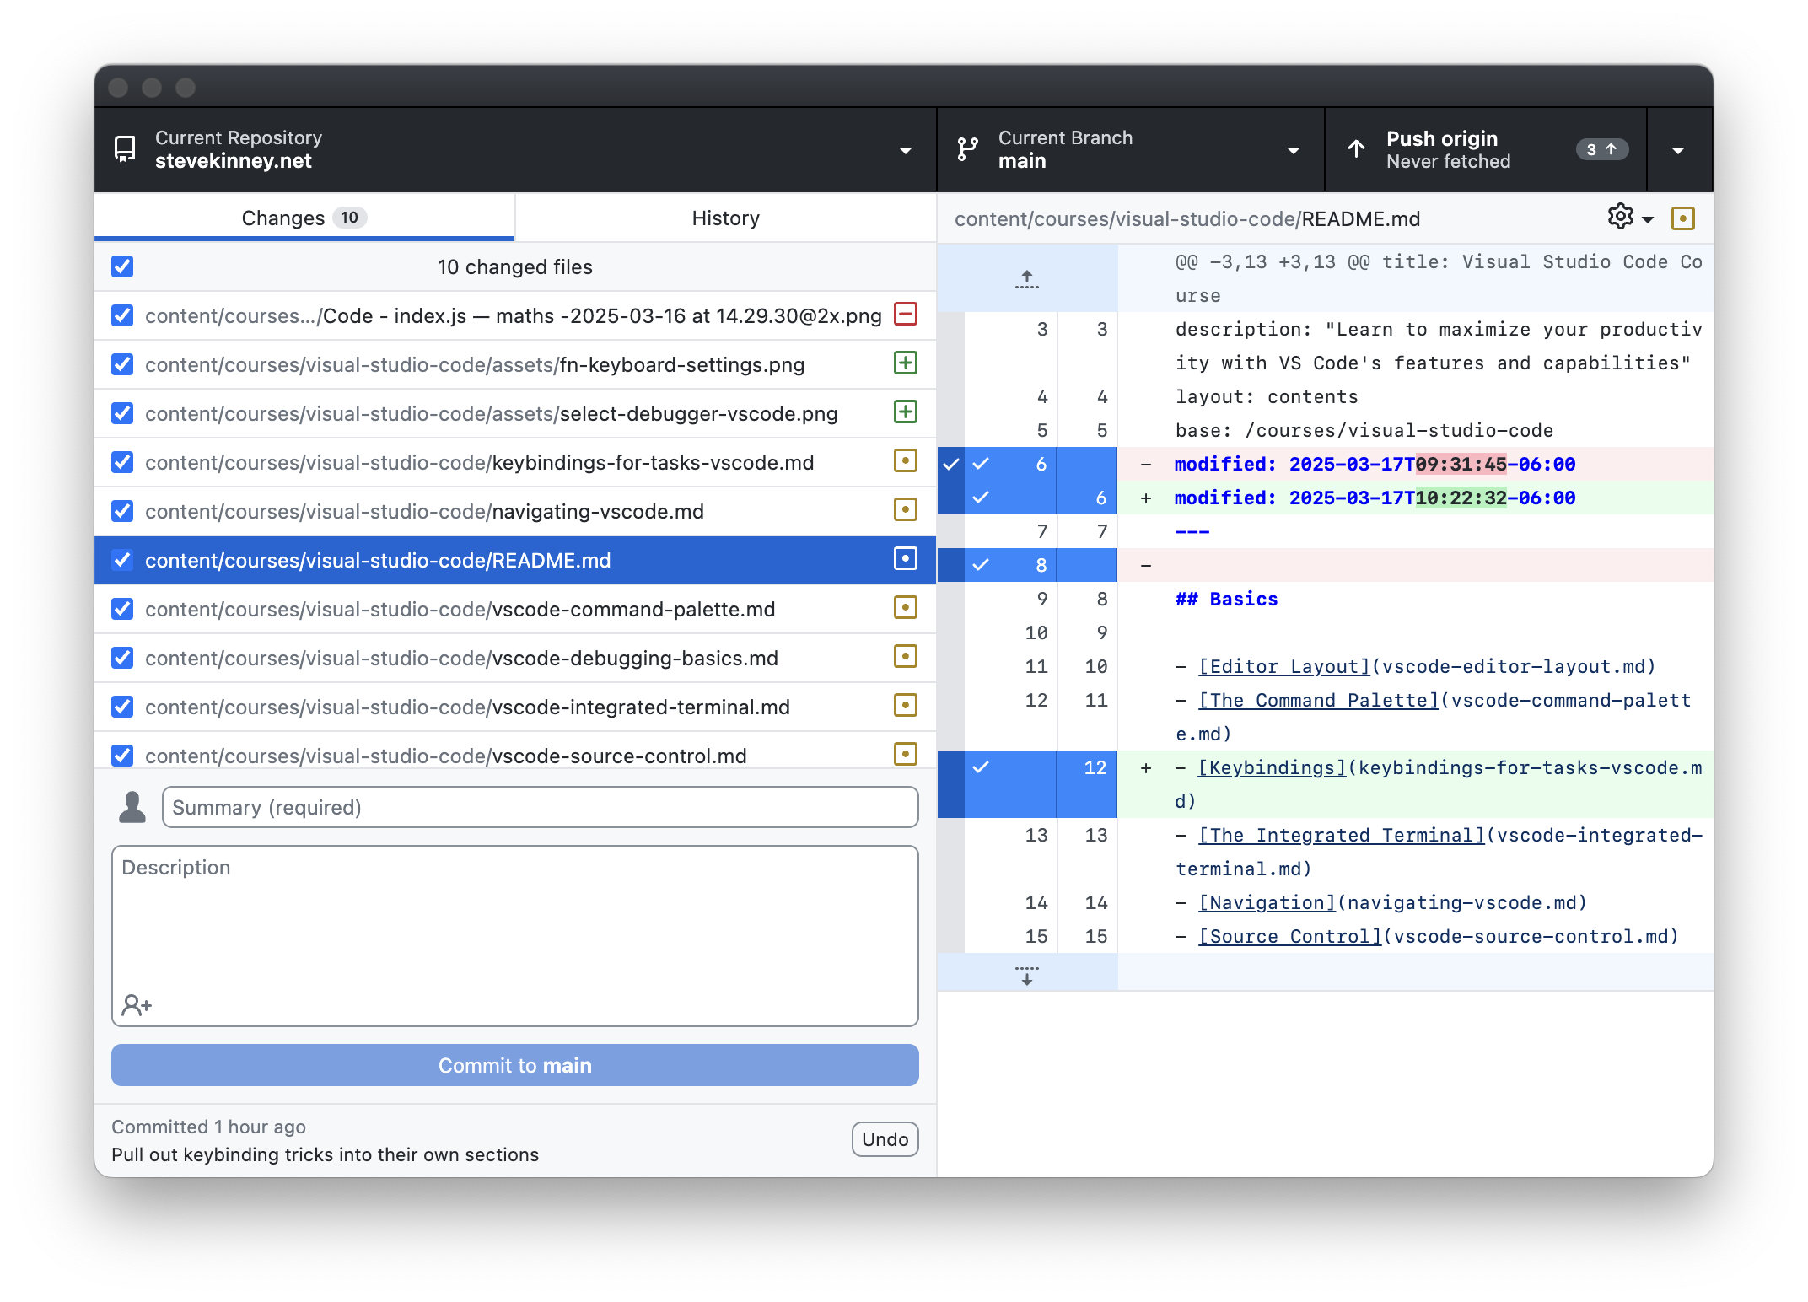The width and height of the screenshot is (1808, 1302).
Task: Click the red minus icon for the deleted image
Action: 905,315
